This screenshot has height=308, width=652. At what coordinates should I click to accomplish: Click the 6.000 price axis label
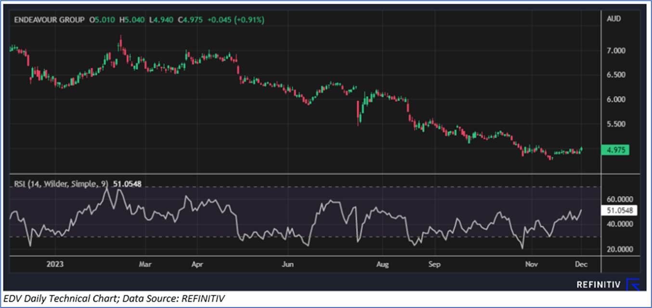pyautogui.click(x=617, y=100)
